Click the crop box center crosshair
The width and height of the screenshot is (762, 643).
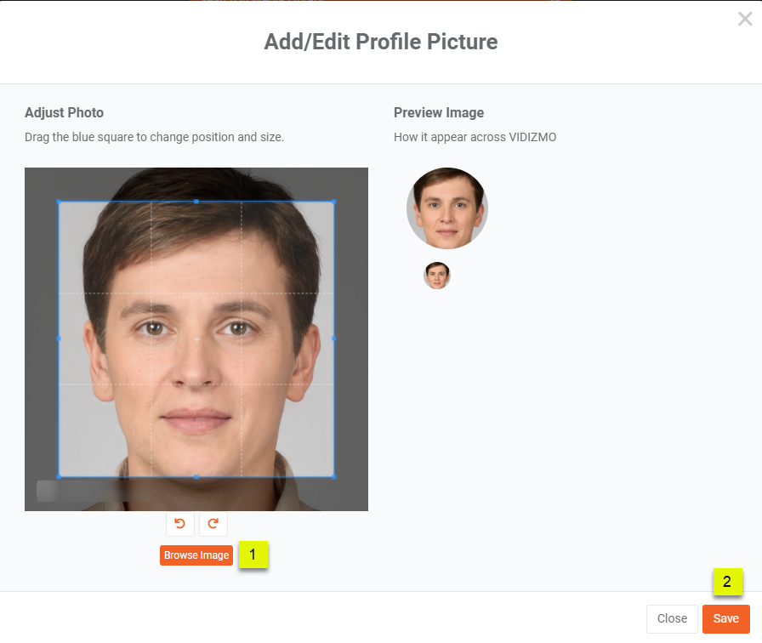click(x=196, y=339)
